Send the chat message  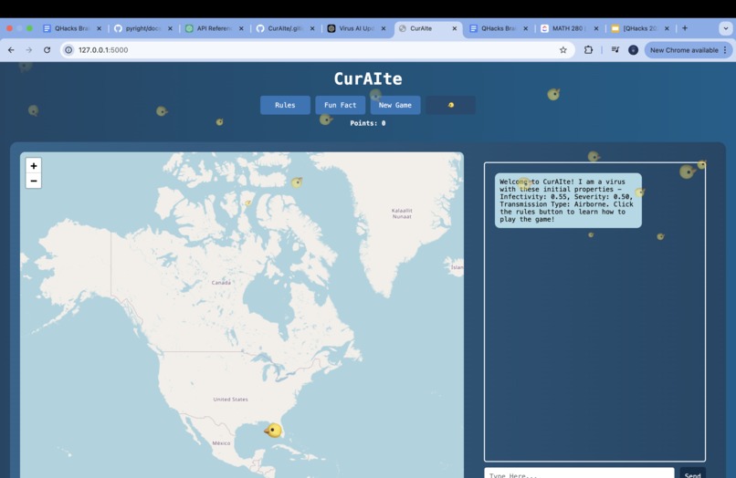tap(692, 473)
